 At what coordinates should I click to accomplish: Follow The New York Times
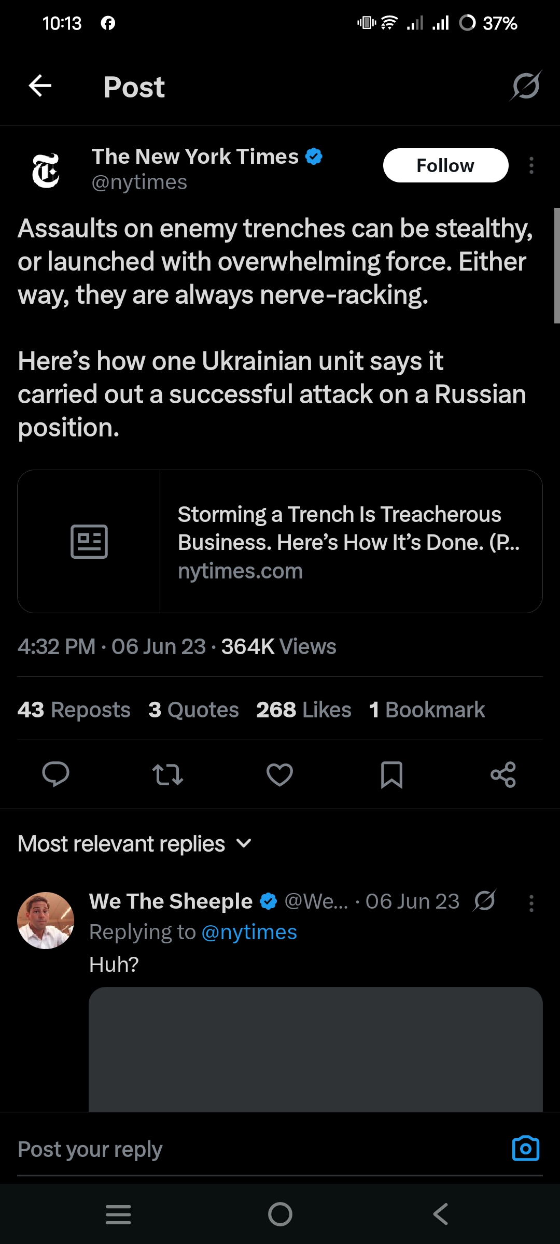pyautogui.click(x=445, y=166)
